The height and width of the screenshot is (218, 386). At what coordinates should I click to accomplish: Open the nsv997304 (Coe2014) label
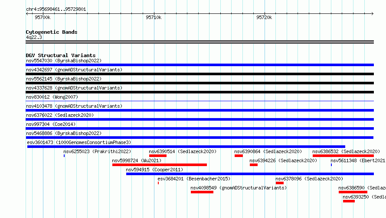tap(51, 124)
